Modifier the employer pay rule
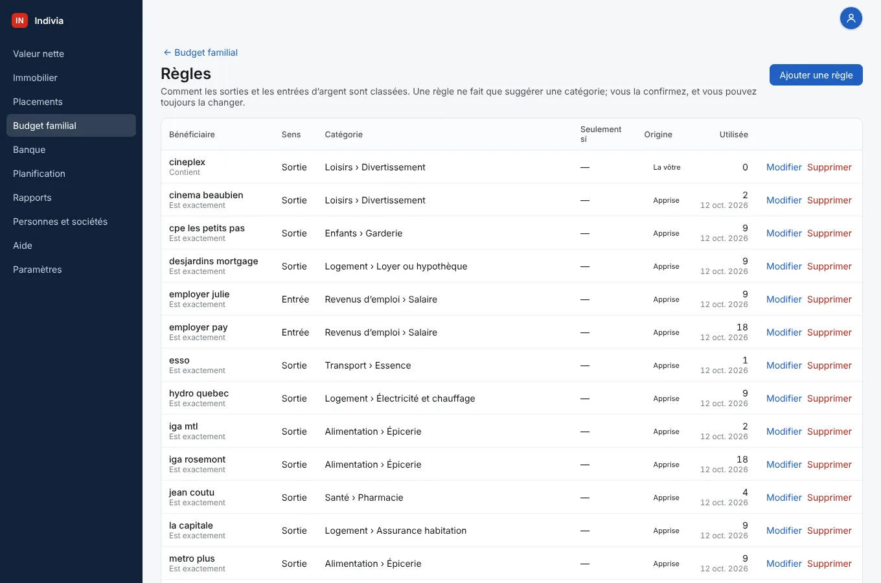Viewport: 881px width, 583px height. coord(784,332)
